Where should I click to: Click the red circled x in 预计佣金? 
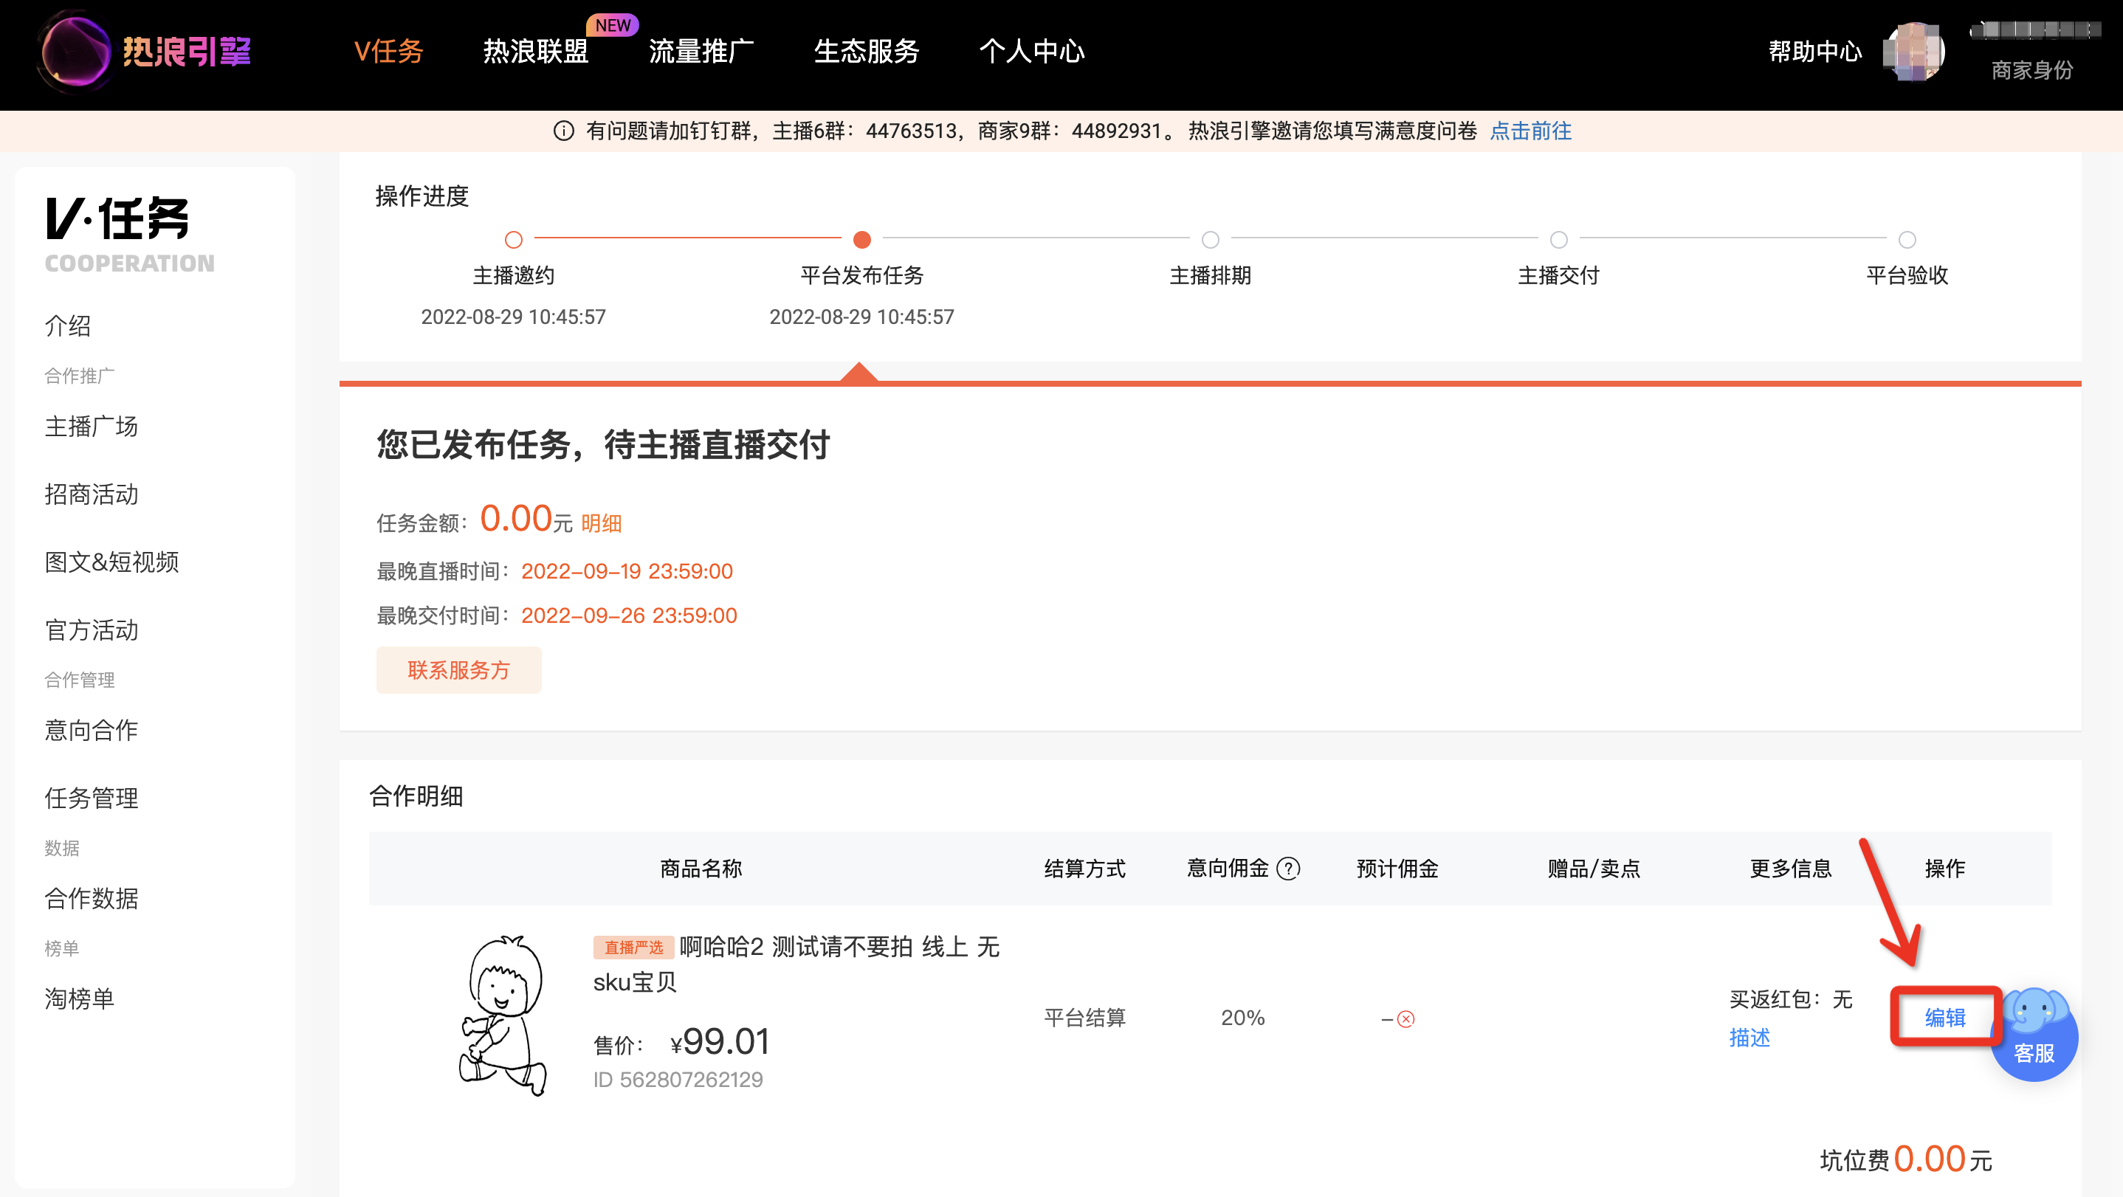[1406, 1019]
